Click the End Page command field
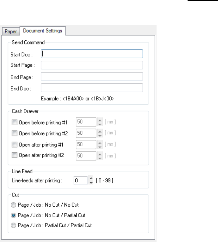 click(x=92, y=76)
